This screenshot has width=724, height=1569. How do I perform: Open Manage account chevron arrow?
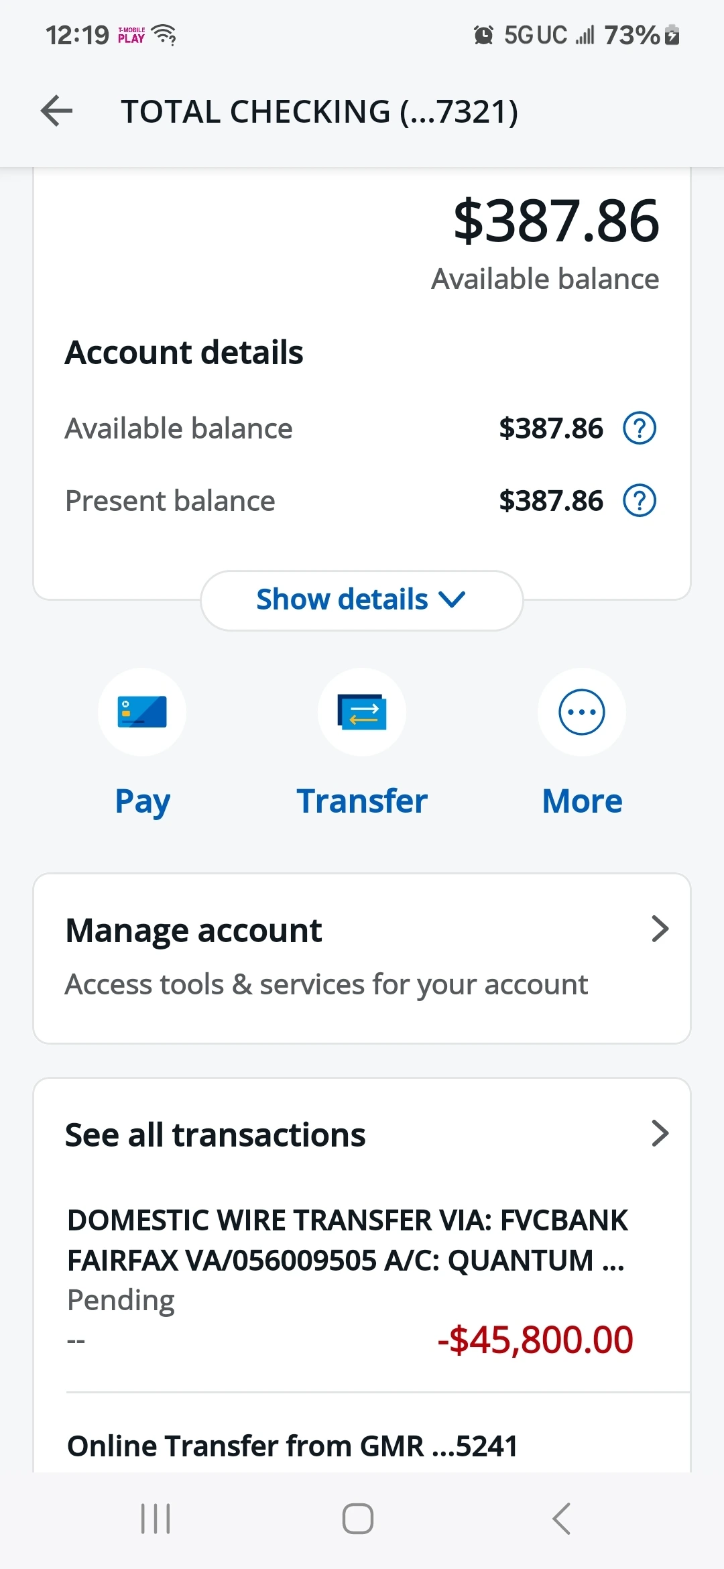(x=660, y=929)
